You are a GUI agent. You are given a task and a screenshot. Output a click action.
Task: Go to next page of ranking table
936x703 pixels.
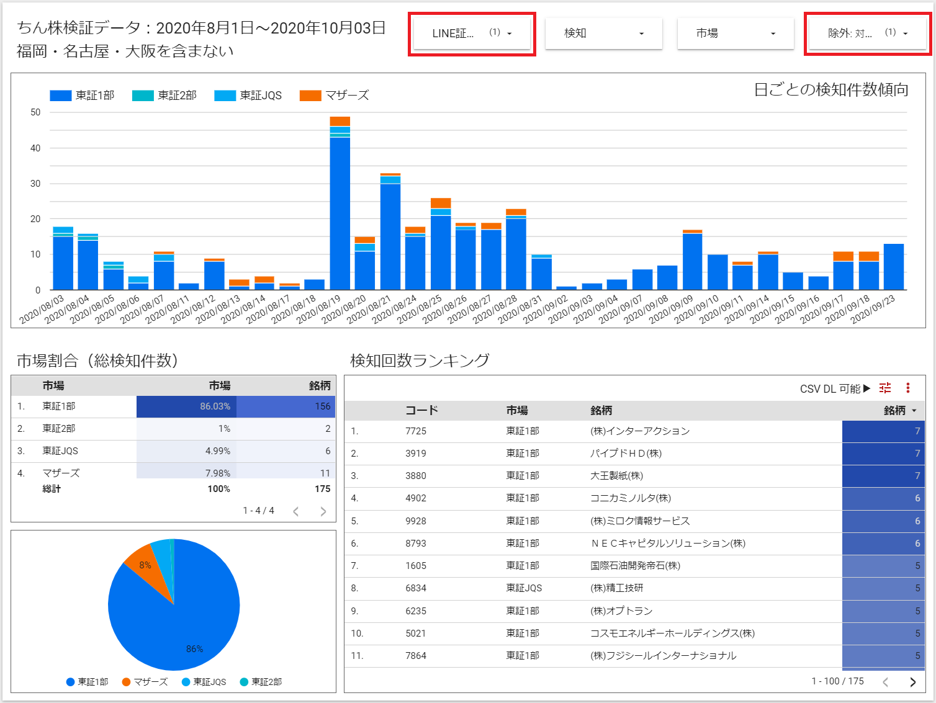(912, 682)
